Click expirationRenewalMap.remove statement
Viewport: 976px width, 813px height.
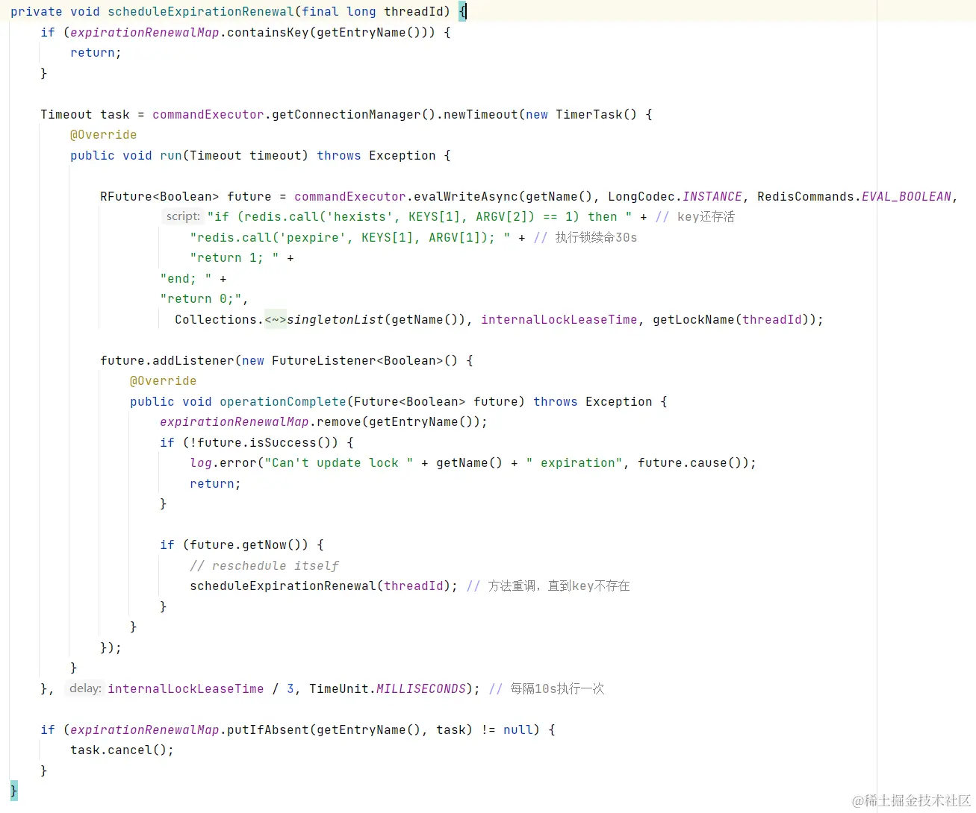click(x=323, y=422)
